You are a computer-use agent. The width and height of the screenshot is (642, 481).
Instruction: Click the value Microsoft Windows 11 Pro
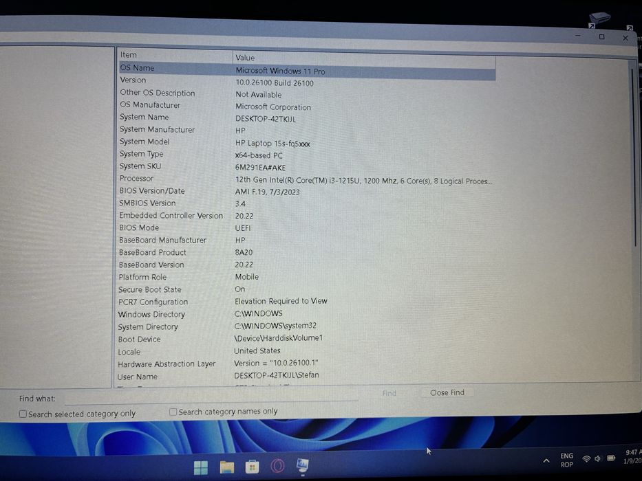pos(281,71)
